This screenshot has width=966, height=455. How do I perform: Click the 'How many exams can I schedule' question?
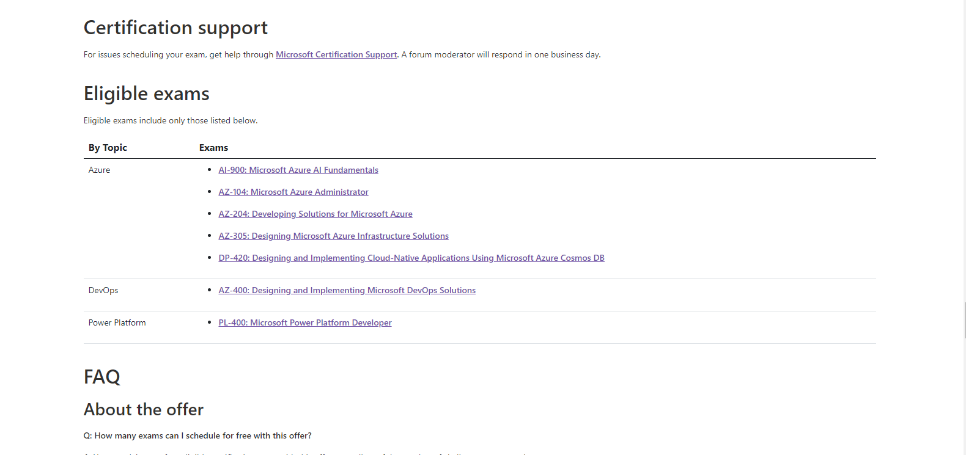pos(197,435)
